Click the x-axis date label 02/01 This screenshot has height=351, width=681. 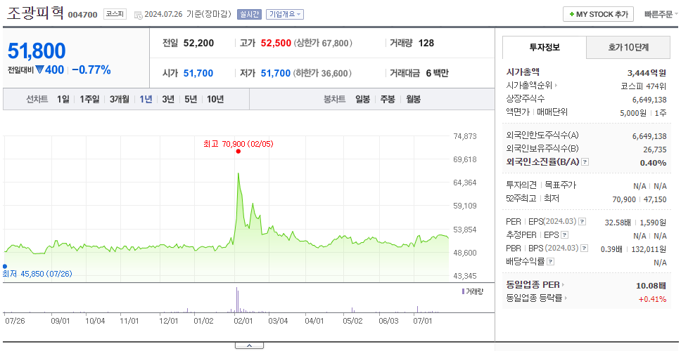(x=243, y=321)
